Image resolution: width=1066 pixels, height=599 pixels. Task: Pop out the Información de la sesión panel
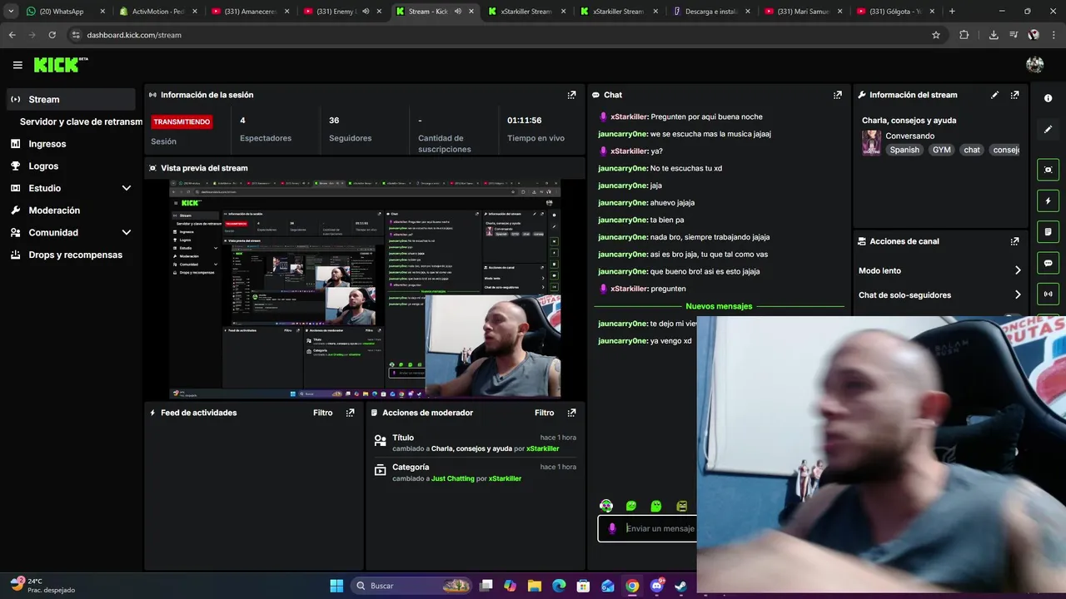[571, 95]
